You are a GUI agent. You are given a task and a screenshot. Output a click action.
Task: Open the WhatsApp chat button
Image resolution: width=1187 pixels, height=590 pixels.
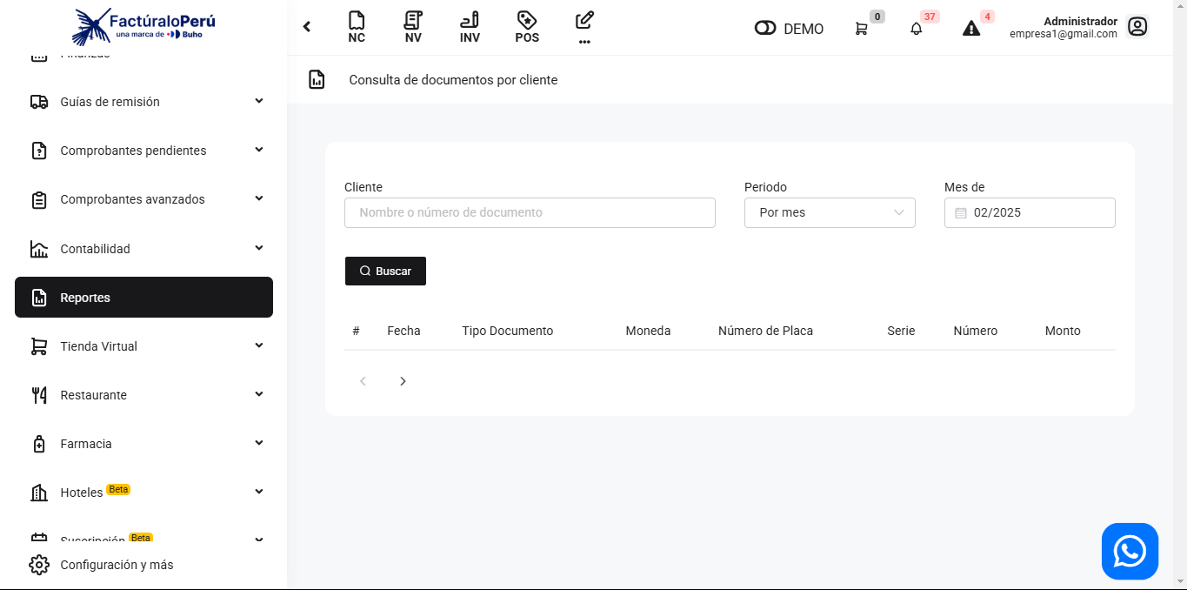[x=1130, y=551]
